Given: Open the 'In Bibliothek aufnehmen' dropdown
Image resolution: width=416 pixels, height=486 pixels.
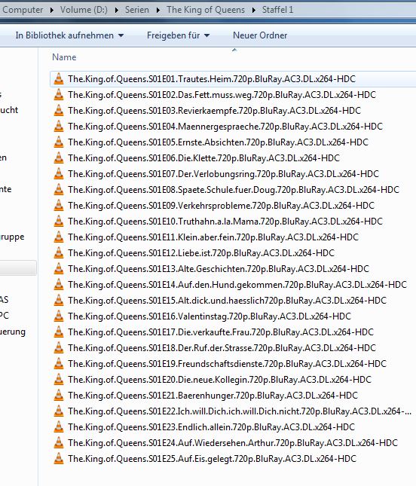Looking at the screenshot, I should 69,35.
